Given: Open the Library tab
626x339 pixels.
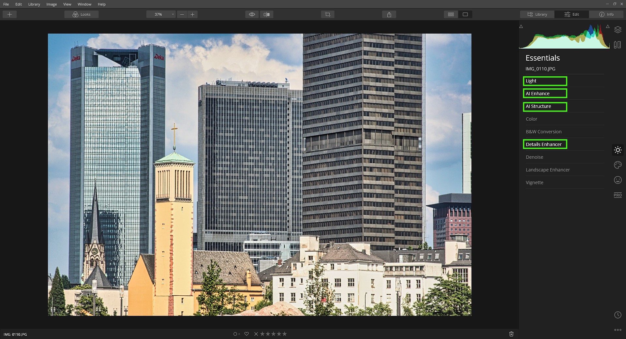Looking at the screenshot, I should [x=537, y=14].
